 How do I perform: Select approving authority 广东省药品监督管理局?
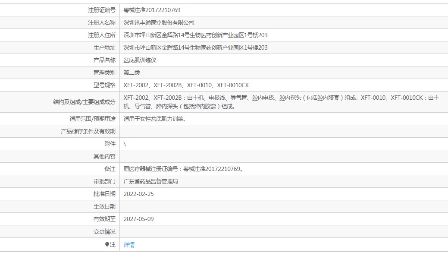[x=150, y=181]
